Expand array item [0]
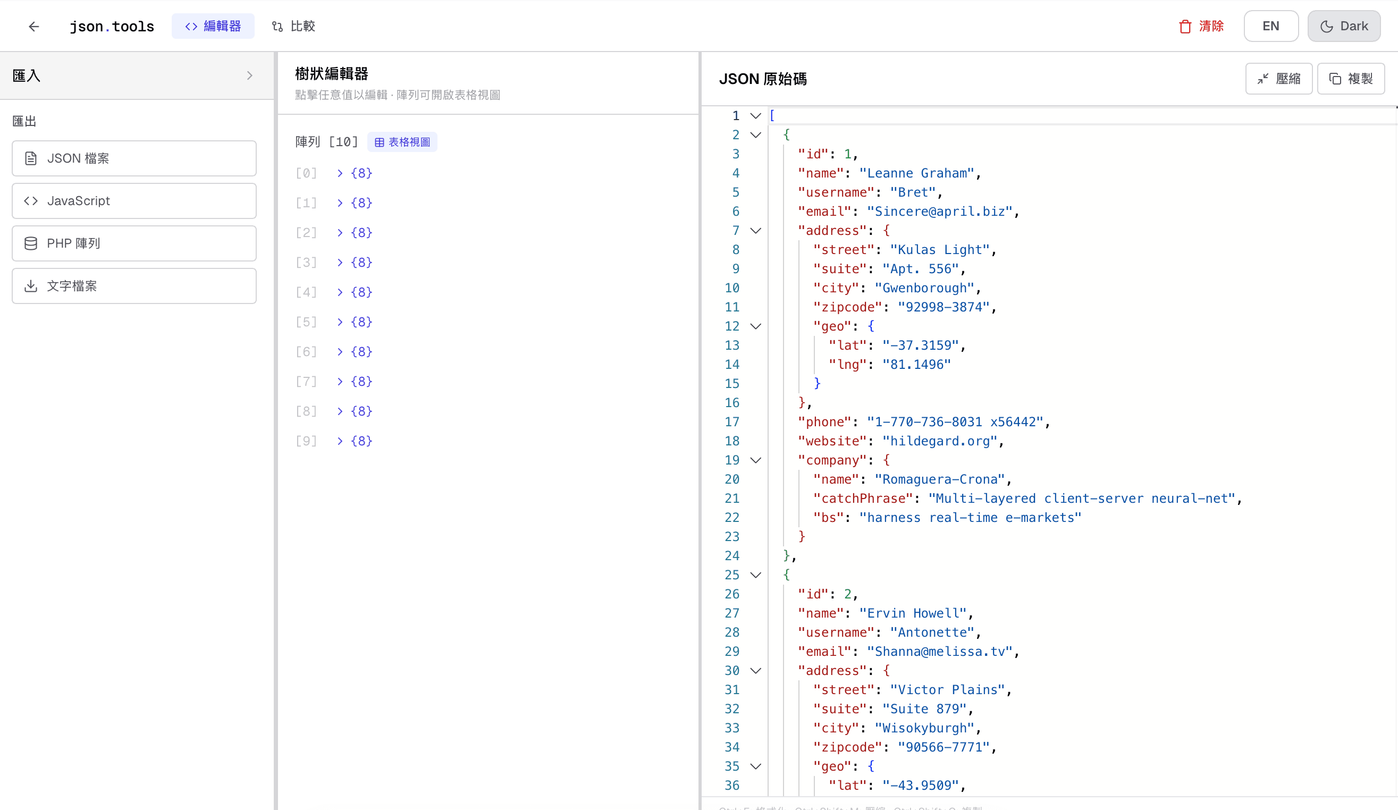Screen dimensions: 1398x810 pyautogui.click(x=340, y=173)
